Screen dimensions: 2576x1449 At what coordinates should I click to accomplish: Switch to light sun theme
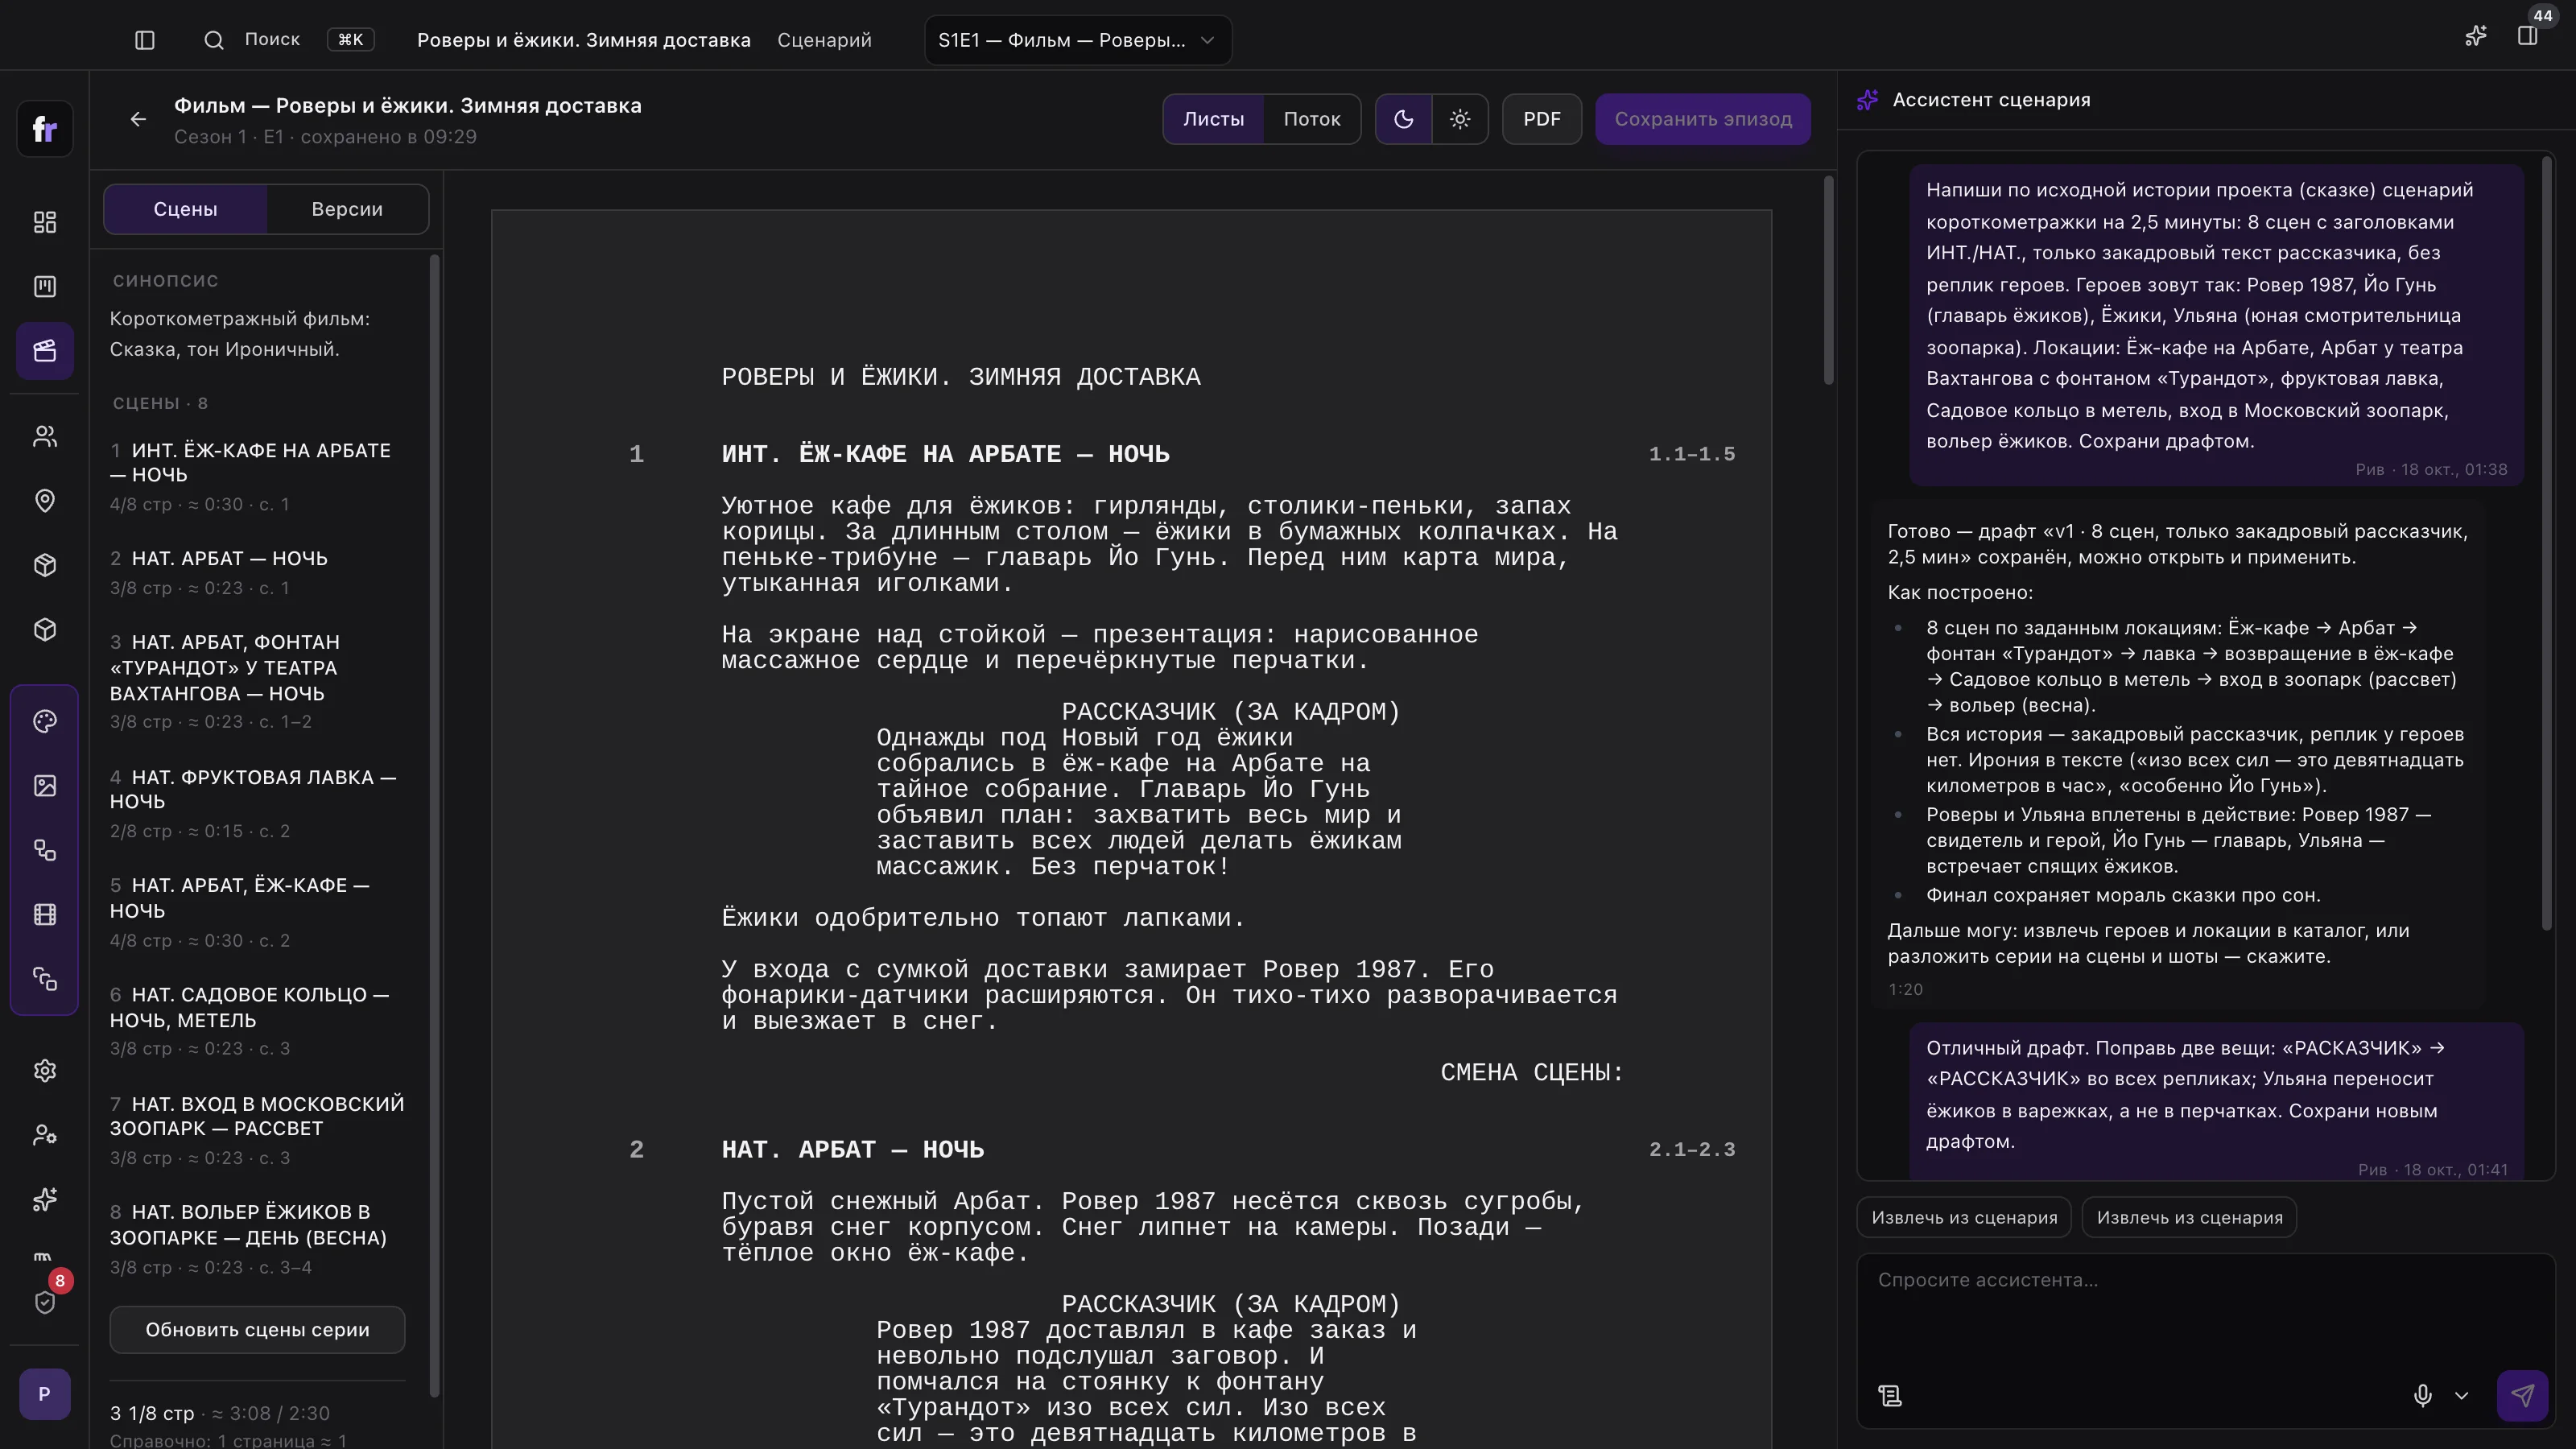1460,119
